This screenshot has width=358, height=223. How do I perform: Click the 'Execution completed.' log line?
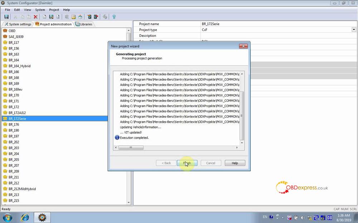click(134, 138)
